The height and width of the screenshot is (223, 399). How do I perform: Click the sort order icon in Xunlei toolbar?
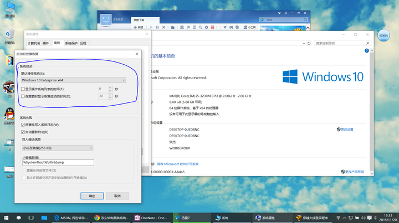[x=188, y=27]
